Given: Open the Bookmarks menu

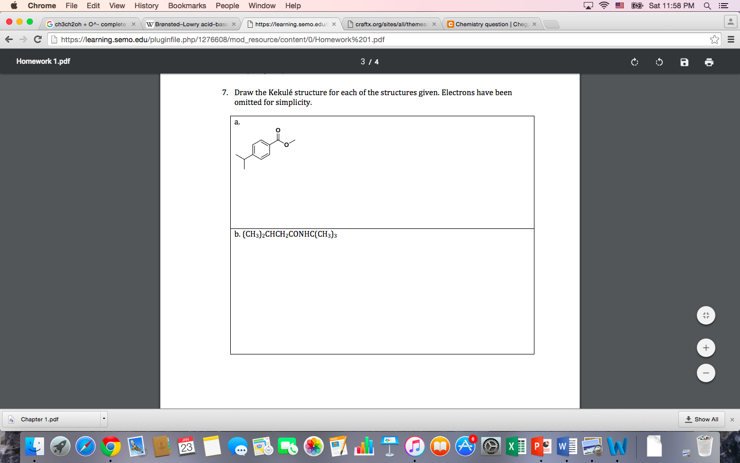Looking at the screenshot, I should tap(187, 6).
